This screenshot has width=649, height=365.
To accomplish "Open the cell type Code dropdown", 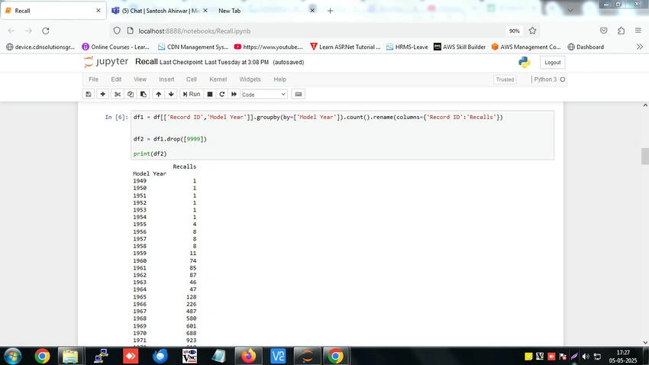I will click(x=264, y=95).
